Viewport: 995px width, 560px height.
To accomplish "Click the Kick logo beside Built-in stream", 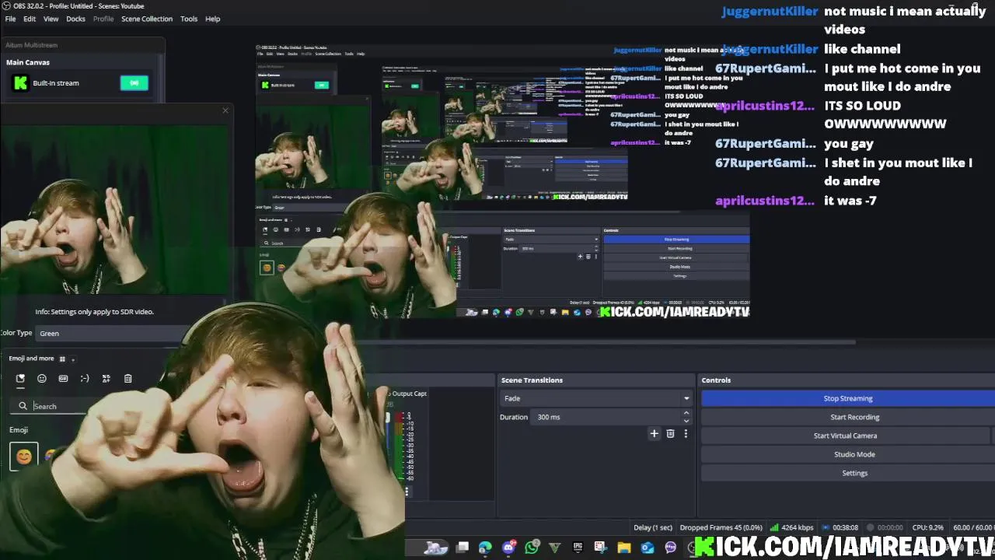I will 20,82.
